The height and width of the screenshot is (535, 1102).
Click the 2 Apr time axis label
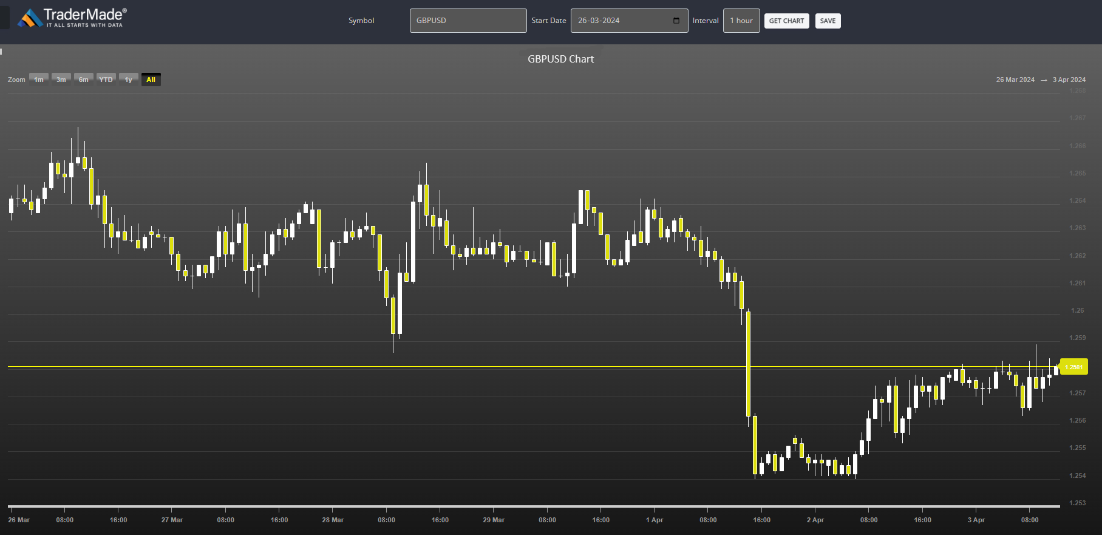tap(815, 520)
